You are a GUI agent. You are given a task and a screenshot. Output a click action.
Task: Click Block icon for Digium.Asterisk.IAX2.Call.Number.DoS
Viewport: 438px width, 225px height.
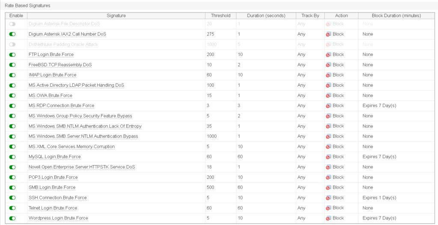[x=328, y=34]
